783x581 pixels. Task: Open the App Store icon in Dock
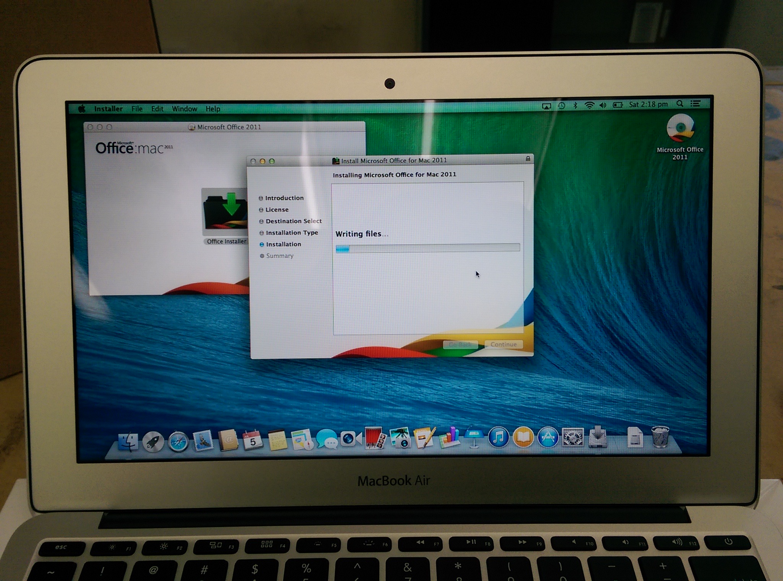click(548, 437)
